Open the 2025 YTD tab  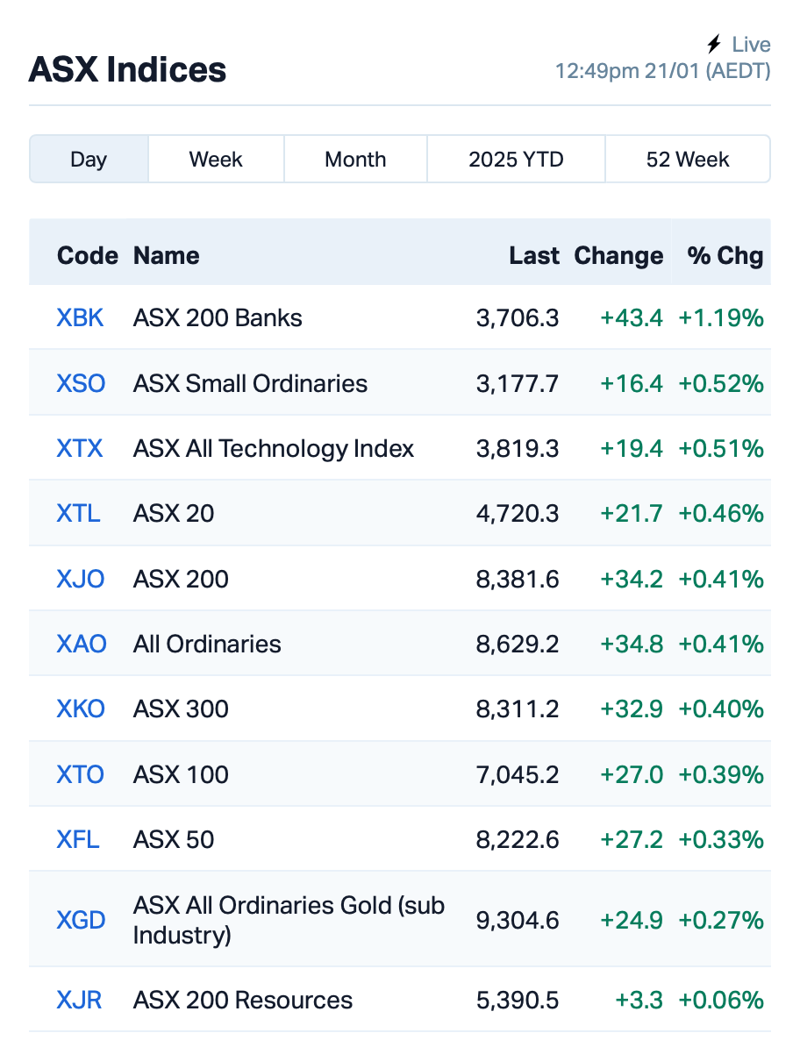(x=516, y=160)
